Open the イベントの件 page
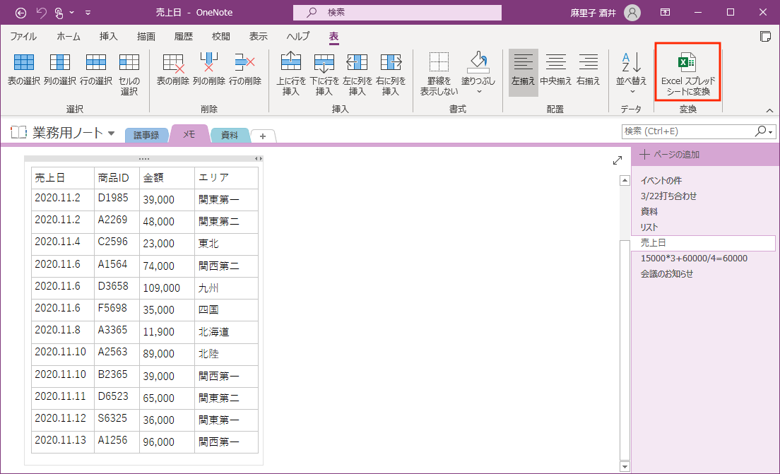Screen dimensions: 780x474 pyautogui.click(x=661, y=181)
